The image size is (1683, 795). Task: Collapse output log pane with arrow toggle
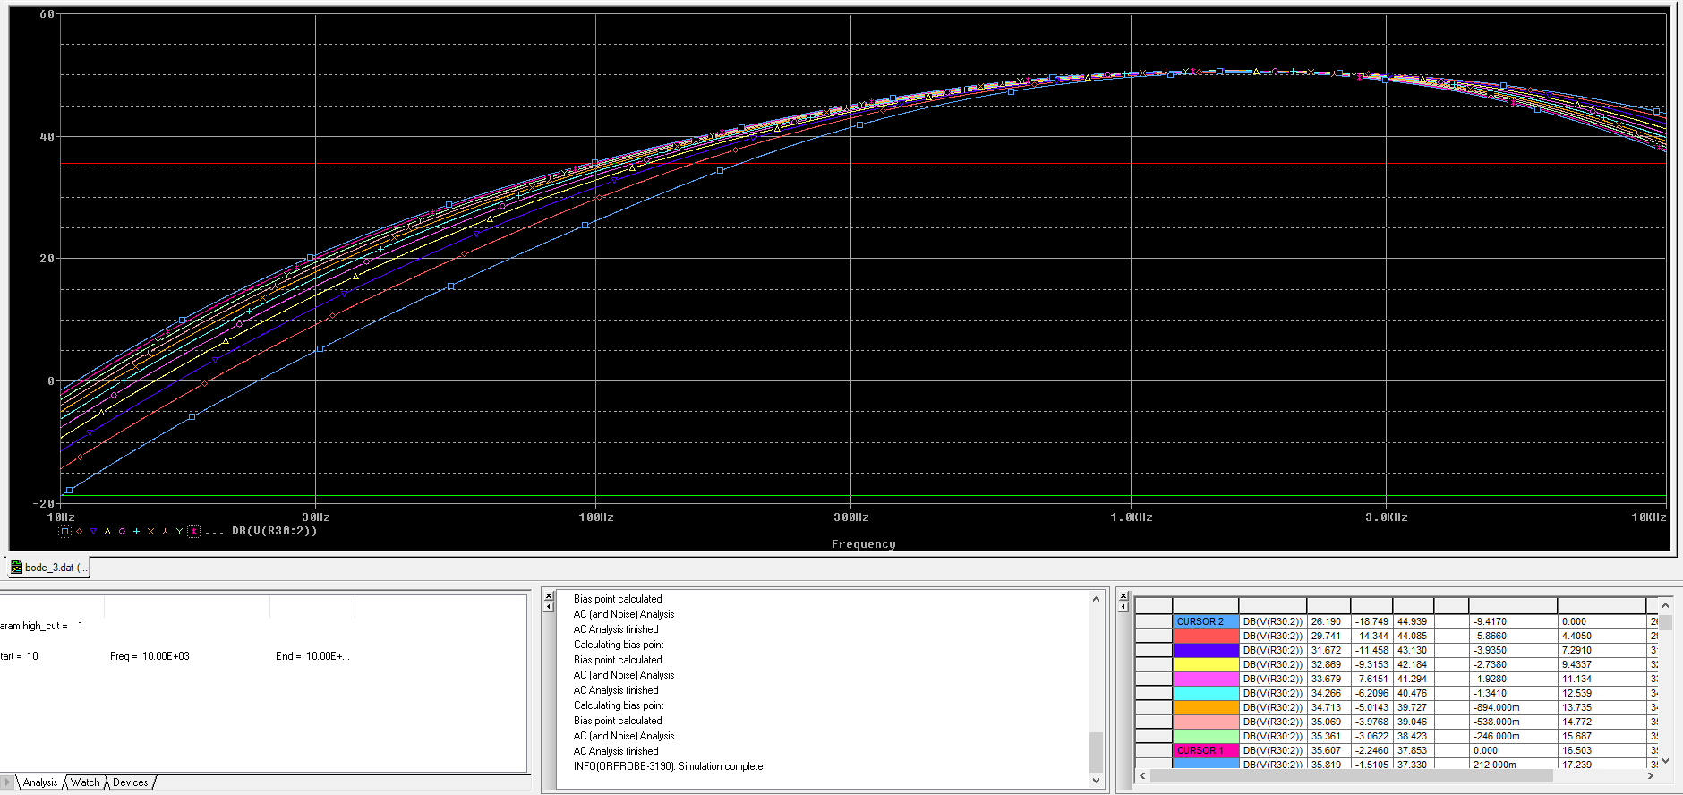pyautogui.click(x=549, y=607)
